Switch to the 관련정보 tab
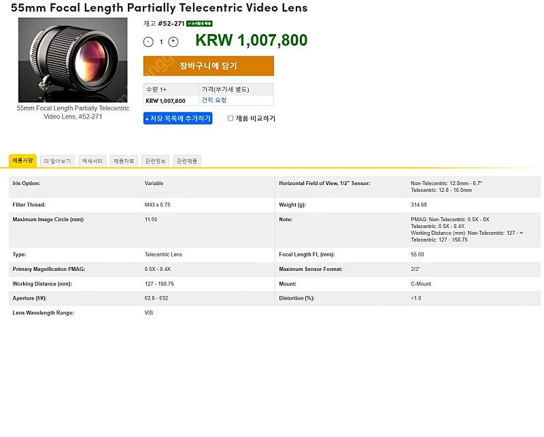The image size is (544, 437). pyautogui.click(x=155, y=161)
